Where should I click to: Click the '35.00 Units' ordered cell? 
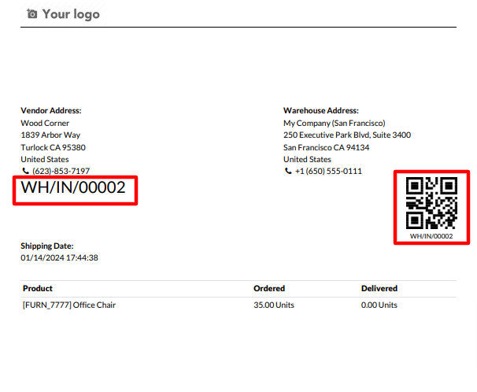click(274, 305)
